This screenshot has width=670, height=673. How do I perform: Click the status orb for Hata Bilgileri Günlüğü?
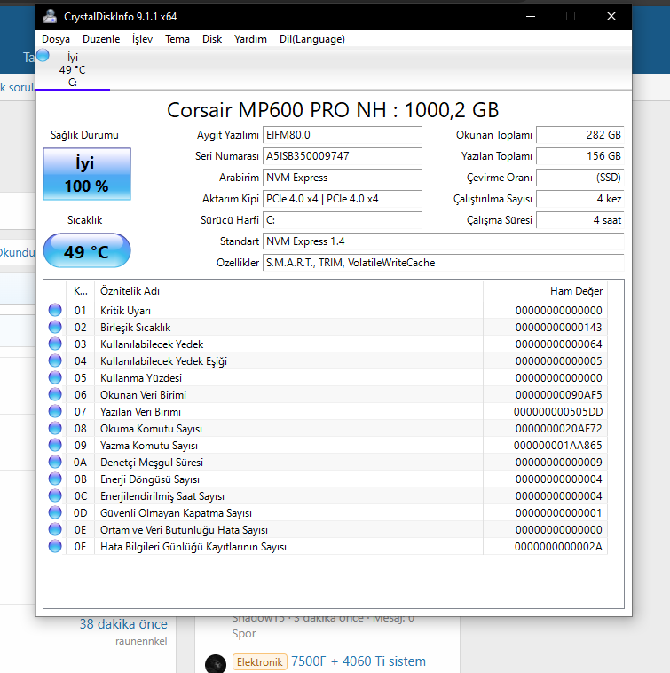tap(55, 546)
